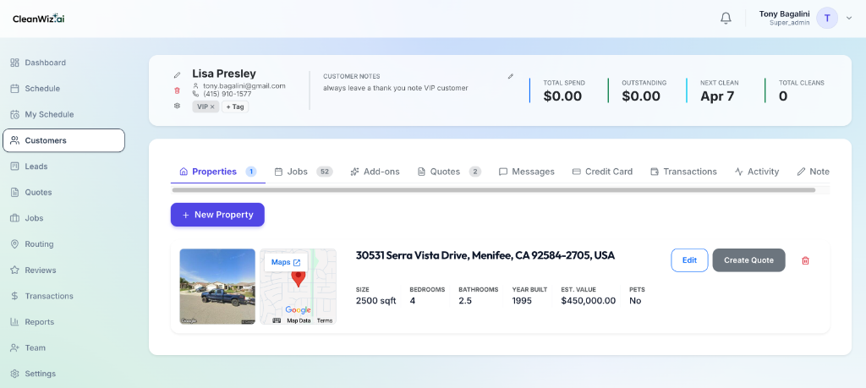
Task: Edit customer notes with pencil icon
Action: (511, 76)
